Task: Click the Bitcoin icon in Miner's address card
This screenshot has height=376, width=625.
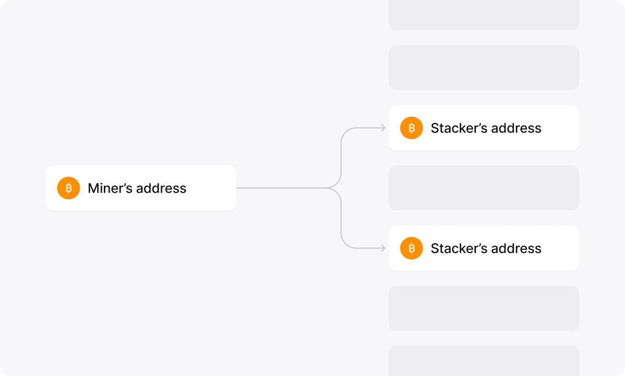Action: 69,188
